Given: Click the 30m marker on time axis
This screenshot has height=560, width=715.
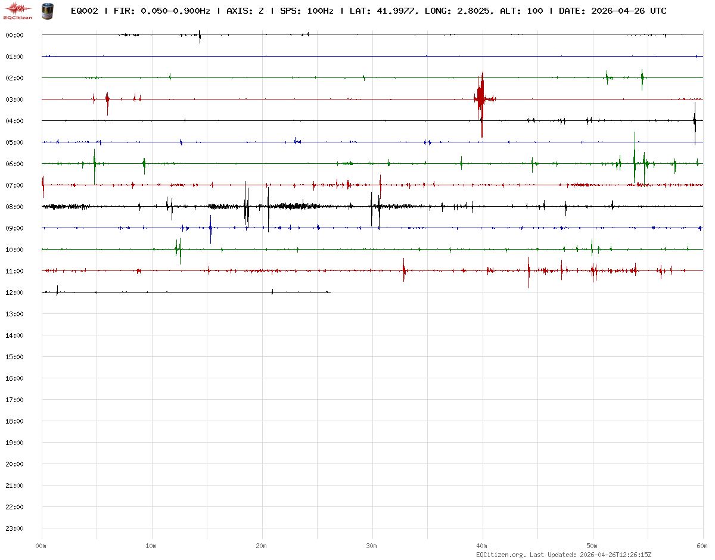Looking at the screenshot, I should click(x=372, y=546).
